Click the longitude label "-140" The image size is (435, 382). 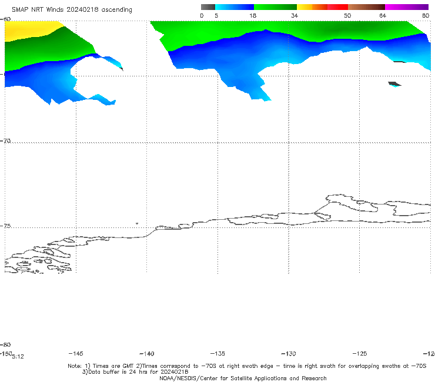(147, 354)
